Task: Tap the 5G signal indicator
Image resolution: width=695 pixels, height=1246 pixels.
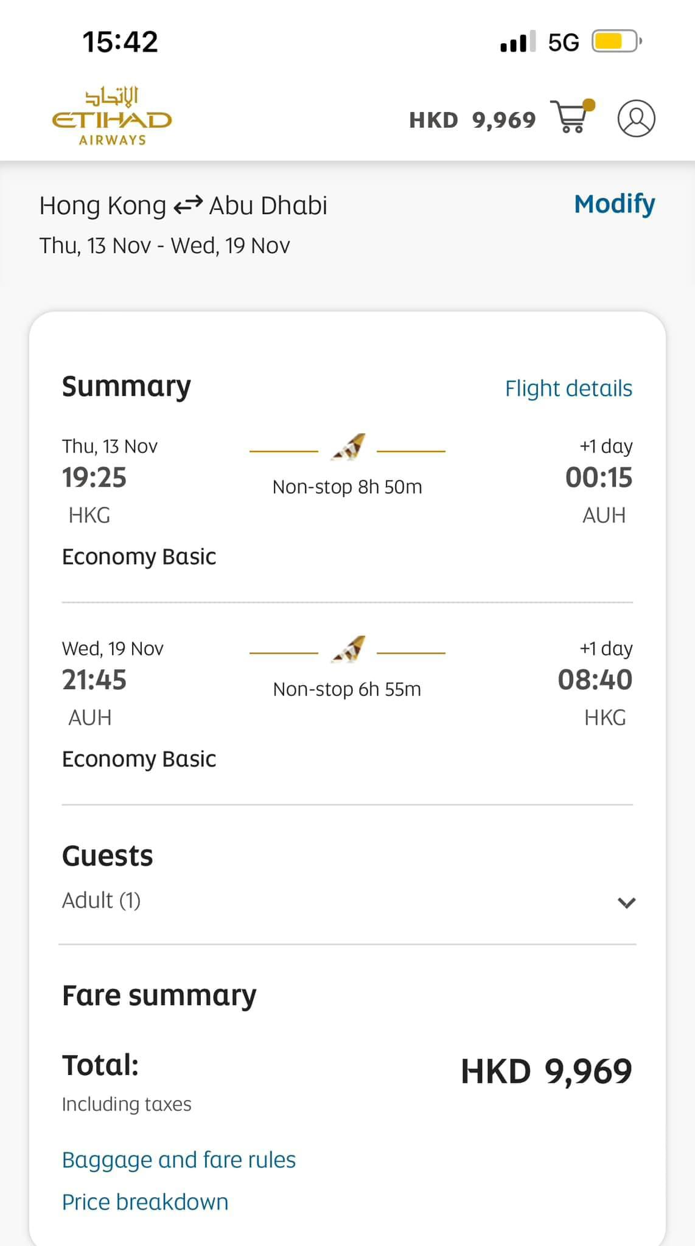Action: click(563, 42)
